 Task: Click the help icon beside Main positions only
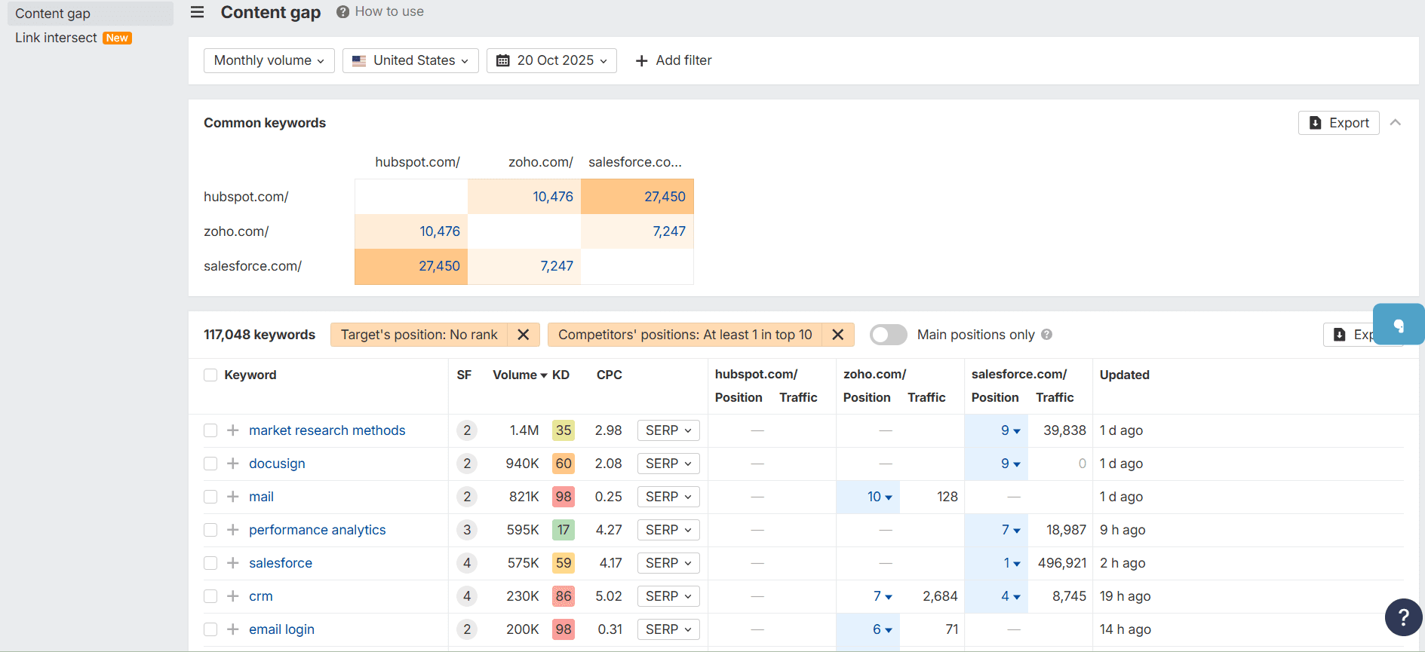pos(1046,335)
